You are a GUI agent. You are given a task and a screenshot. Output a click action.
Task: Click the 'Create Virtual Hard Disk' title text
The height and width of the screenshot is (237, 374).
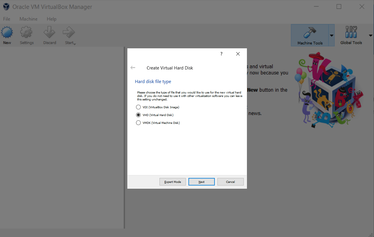(x=170, y=68)
